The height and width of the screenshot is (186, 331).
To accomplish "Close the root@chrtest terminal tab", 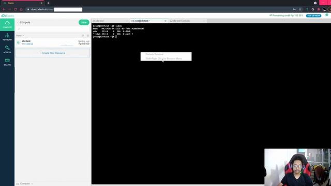I will point(165,21).
